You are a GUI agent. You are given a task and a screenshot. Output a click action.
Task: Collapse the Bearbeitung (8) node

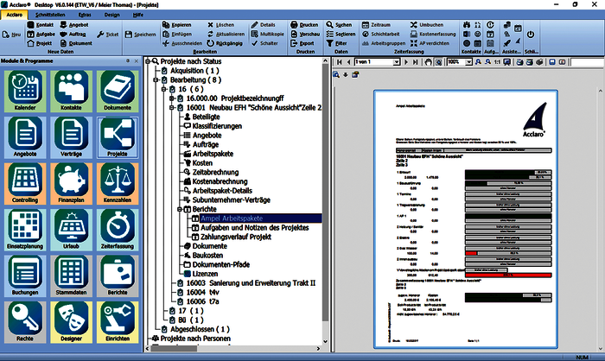(156, 79)
